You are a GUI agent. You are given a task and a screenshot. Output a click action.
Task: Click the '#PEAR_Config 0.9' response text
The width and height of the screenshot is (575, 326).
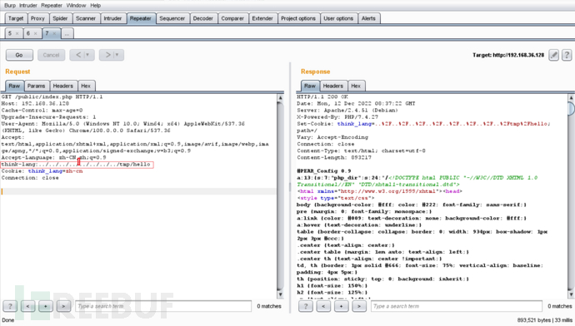[x=324, y=170]
